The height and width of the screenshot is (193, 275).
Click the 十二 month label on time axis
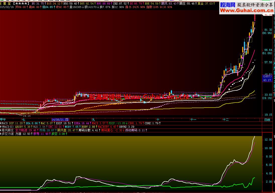tap(225, 120)
